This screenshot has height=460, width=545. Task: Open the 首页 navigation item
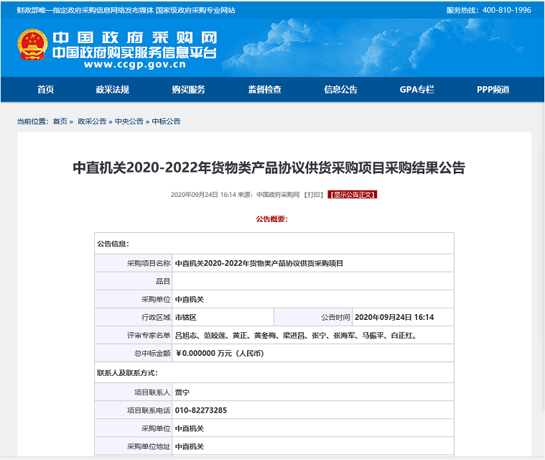(45, 90)
